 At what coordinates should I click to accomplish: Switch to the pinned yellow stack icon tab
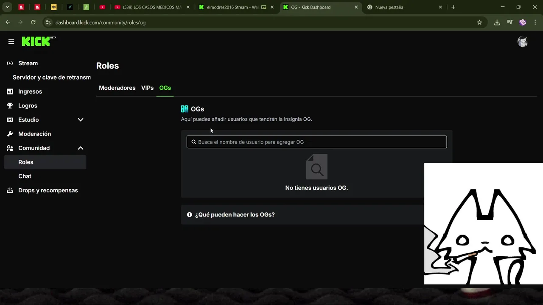[x=53, y=7]
